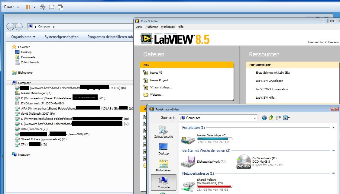
Task: Select Computer in dialog places bar
Action: tap(164, 183)
